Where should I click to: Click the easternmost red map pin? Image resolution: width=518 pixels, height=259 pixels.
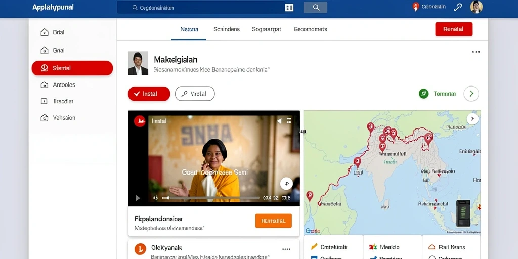click(x=428, y=139)
